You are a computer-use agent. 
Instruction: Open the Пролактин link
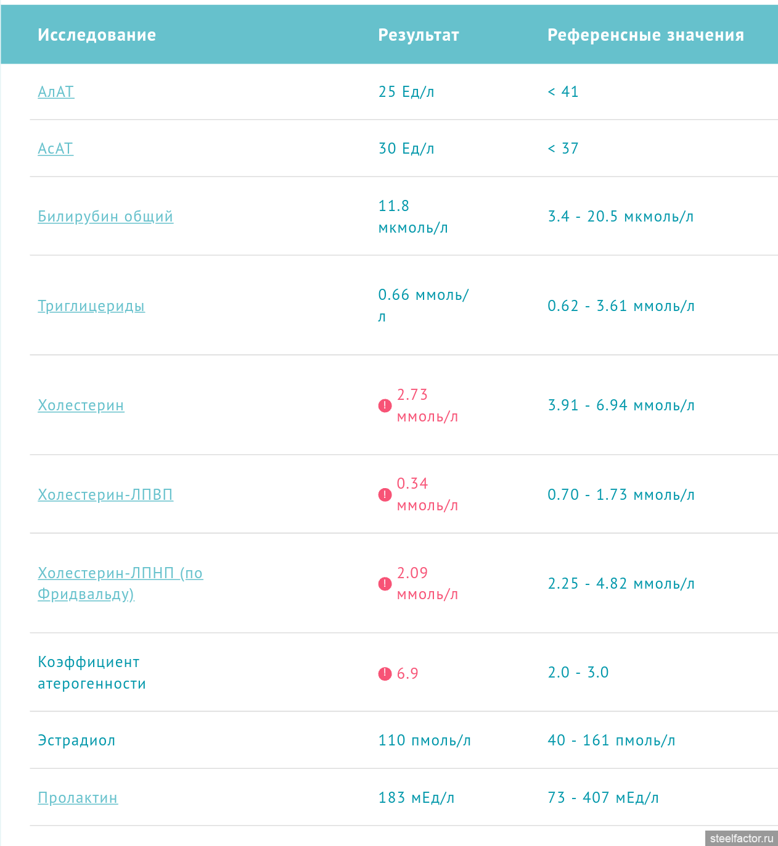[78, 798]
